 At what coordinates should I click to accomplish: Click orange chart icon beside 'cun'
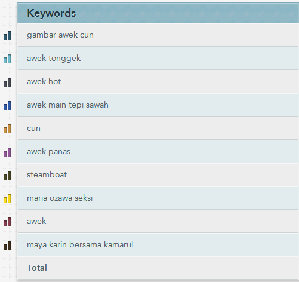tap(7, 129)
